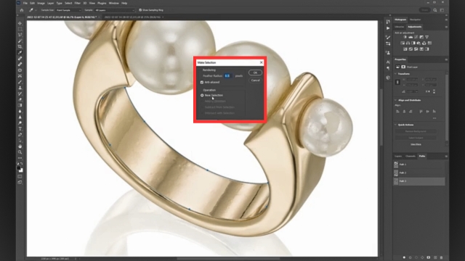Open the File menu
The height and width of the screenshot is (261, 465).
25,3
